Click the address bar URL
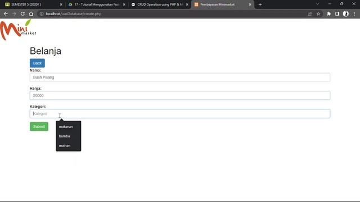The height and width of the screenshot is (202, 360). [x=74, y=13]
